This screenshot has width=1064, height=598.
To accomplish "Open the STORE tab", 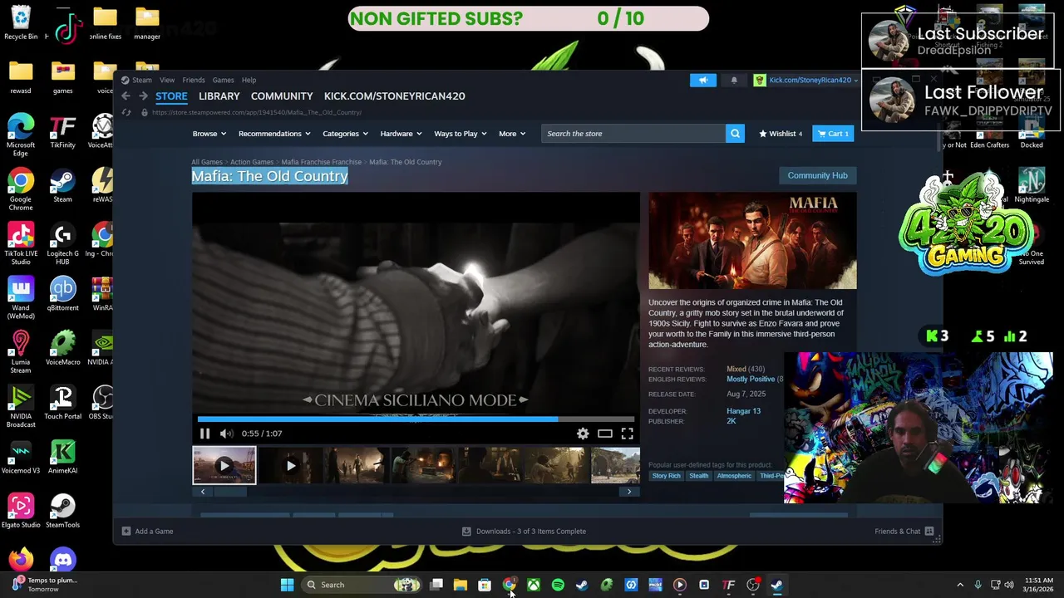I will [171, 96].
